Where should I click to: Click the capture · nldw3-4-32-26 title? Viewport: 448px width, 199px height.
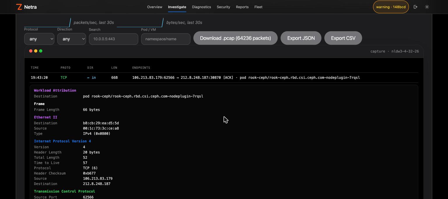395,51
